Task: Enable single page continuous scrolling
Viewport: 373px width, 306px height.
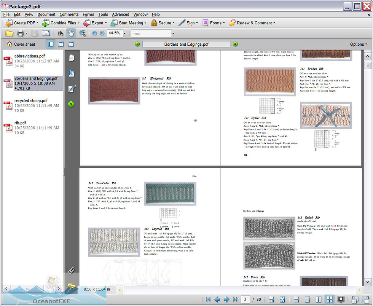Action: point(296,299)
